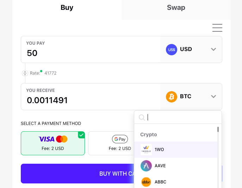Select Visa Mastercard payment method
The width and height of the screenshot is (242, 188).
(53, 143)
